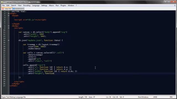Click the .attr("height", function line
177x99 pixels.
pyautogui.click(x=41, y=73)
